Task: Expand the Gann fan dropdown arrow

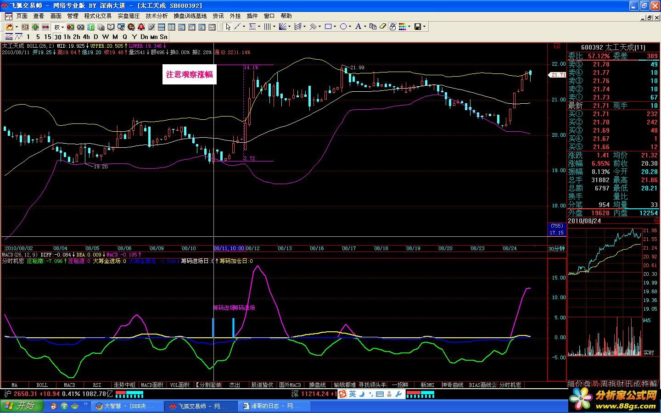Action: click(290, 27)
